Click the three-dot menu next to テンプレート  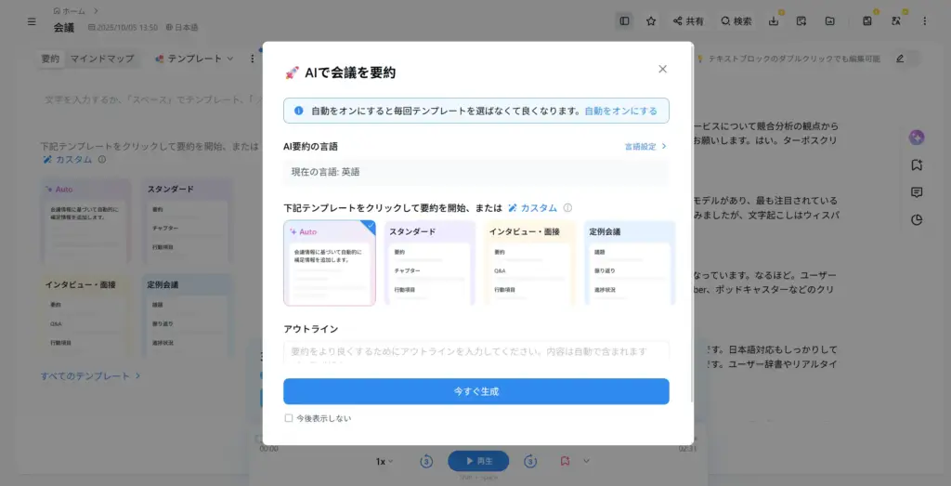[253, 59]
